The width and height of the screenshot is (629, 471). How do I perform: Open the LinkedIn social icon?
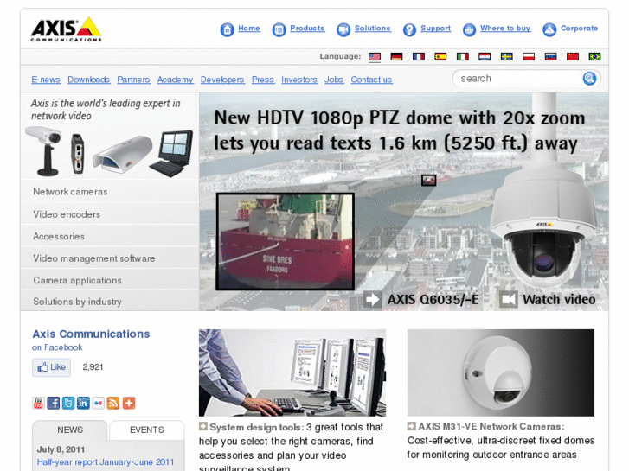(x=83, y=403)
